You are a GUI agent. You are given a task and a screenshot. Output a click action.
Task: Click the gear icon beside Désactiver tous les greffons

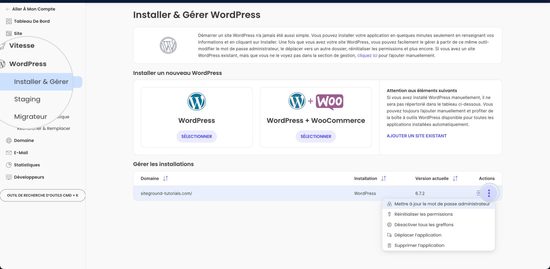pyautogui.click(x=389, y=225)
